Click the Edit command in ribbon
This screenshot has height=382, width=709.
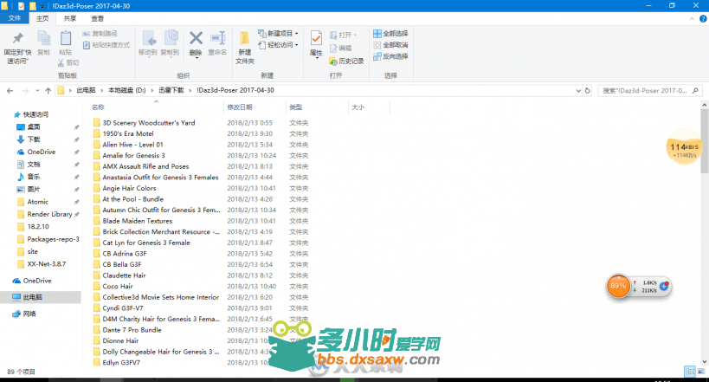click(x=340, y=48)
